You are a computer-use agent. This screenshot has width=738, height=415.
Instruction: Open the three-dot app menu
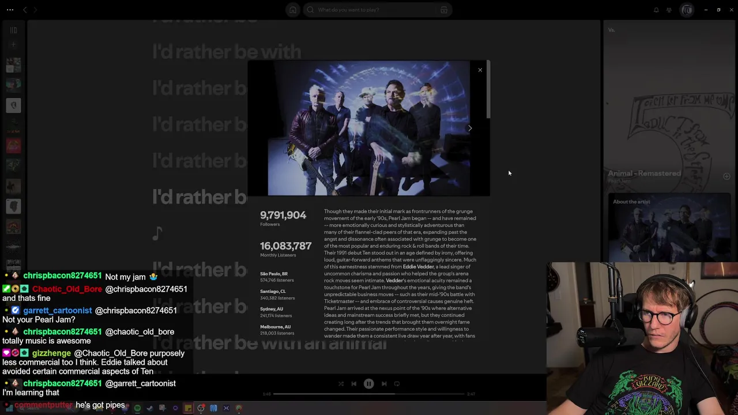click(x=10, y=10)
